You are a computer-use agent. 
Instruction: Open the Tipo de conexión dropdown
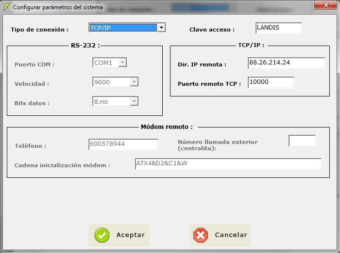pos(161,28)
